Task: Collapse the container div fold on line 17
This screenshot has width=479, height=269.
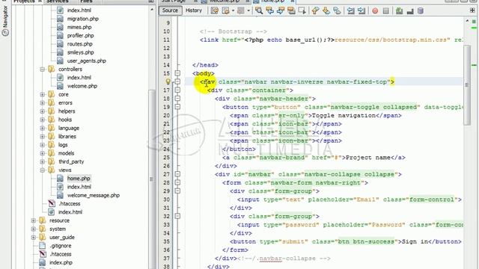Action: click(x=177, y=90)
